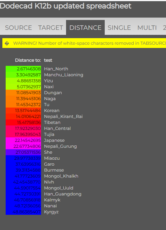The width and height of the screenshot is (166, 230).
Task: Select the Korean population label
Action: click(52, 111)
